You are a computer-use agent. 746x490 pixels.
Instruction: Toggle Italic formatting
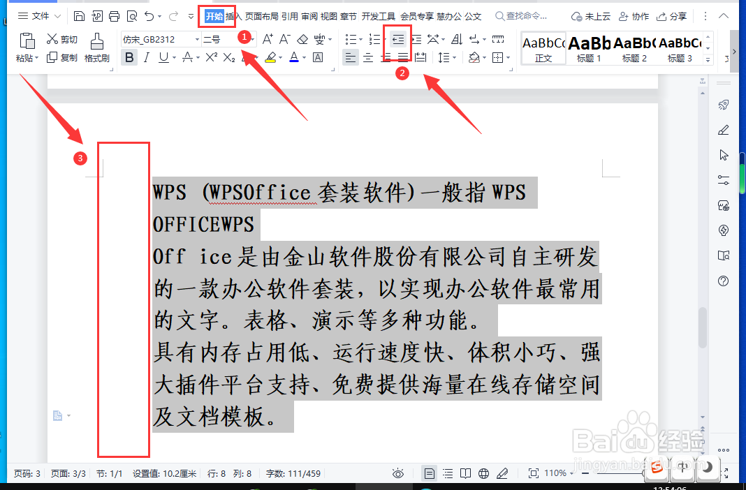147,57
